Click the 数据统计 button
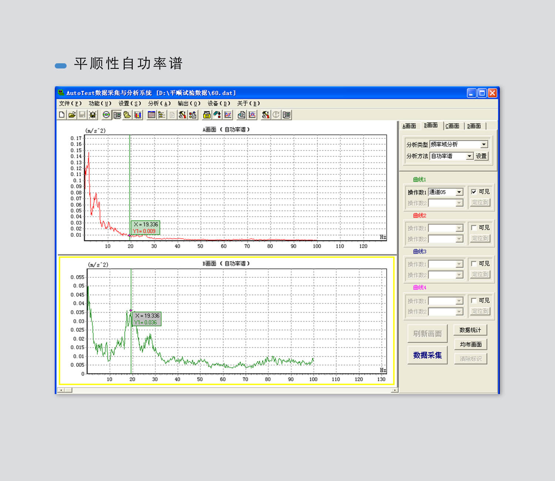 tap(470, 330)
